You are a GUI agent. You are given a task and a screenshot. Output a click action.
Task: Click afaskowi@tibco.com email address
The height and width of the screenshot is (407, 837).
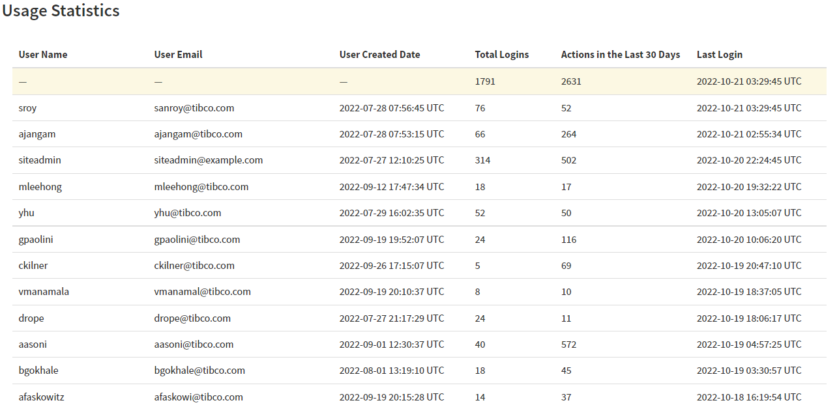click(198, 397)
